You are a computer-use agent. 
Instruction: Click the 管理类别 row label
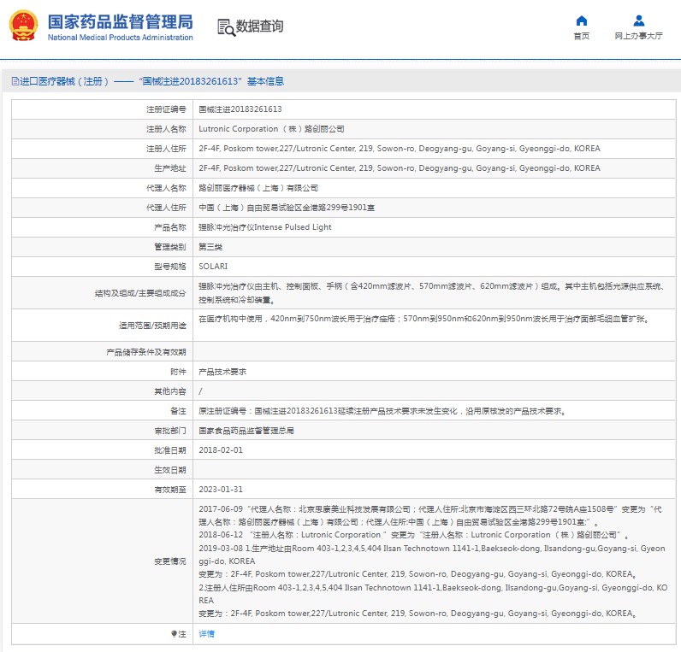(169, 247)
